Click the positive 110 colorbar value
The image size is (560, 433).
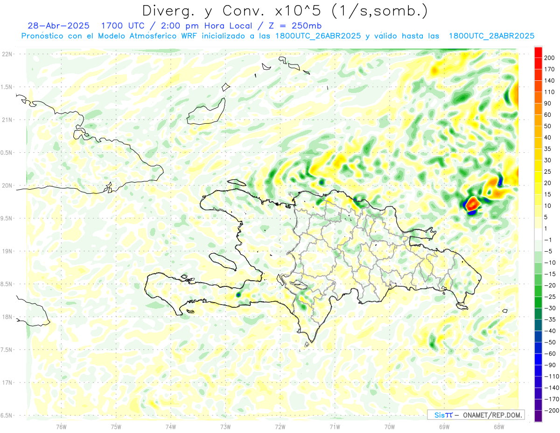[x=549, y=92]
